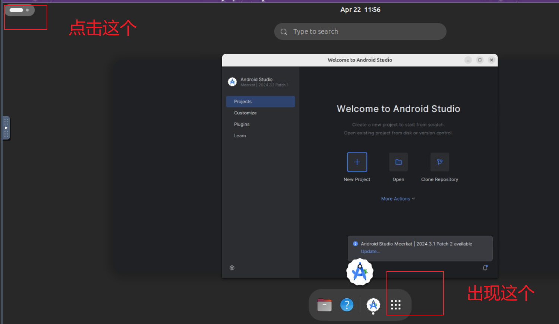Image resolution: width=559 pixels, height=324 pixels.
Task: Click the New Project plus icon
Action: tap(357, 162)
